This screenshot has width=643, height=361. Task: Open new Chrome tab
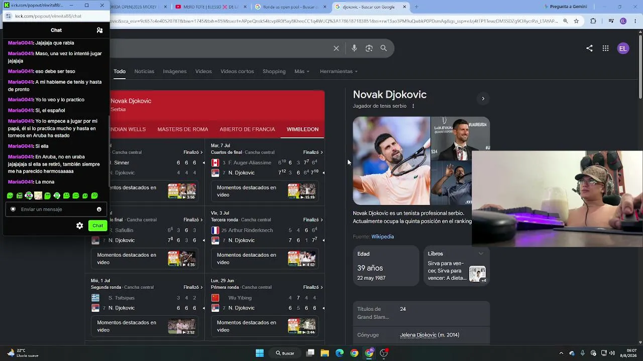pyautogui.click(x=416, y=7)
